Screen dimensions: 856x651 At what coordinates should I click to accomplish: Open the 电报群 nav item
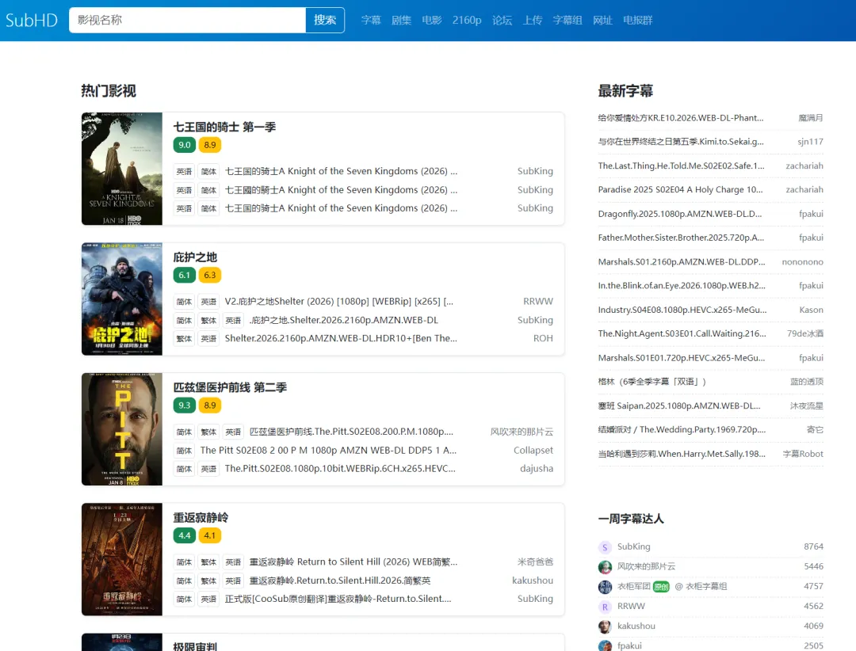pos(637,20)
